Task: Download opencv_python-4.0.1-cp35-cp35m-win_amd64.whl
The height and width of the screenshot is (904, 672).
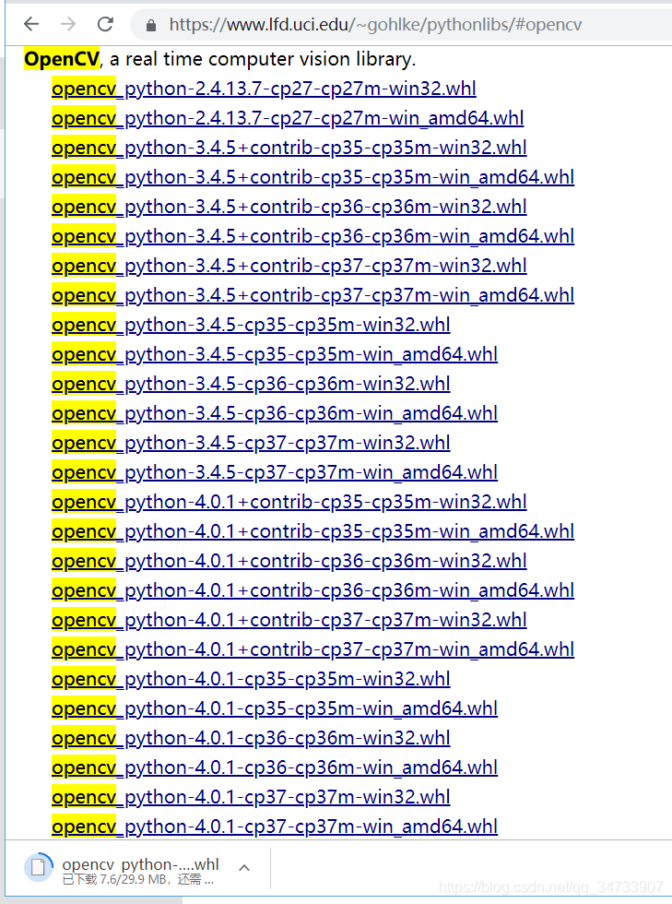Action: tap(275, 708)
